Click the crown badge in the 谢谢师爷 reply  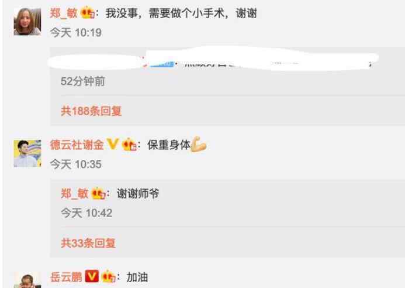click(98, 193)
